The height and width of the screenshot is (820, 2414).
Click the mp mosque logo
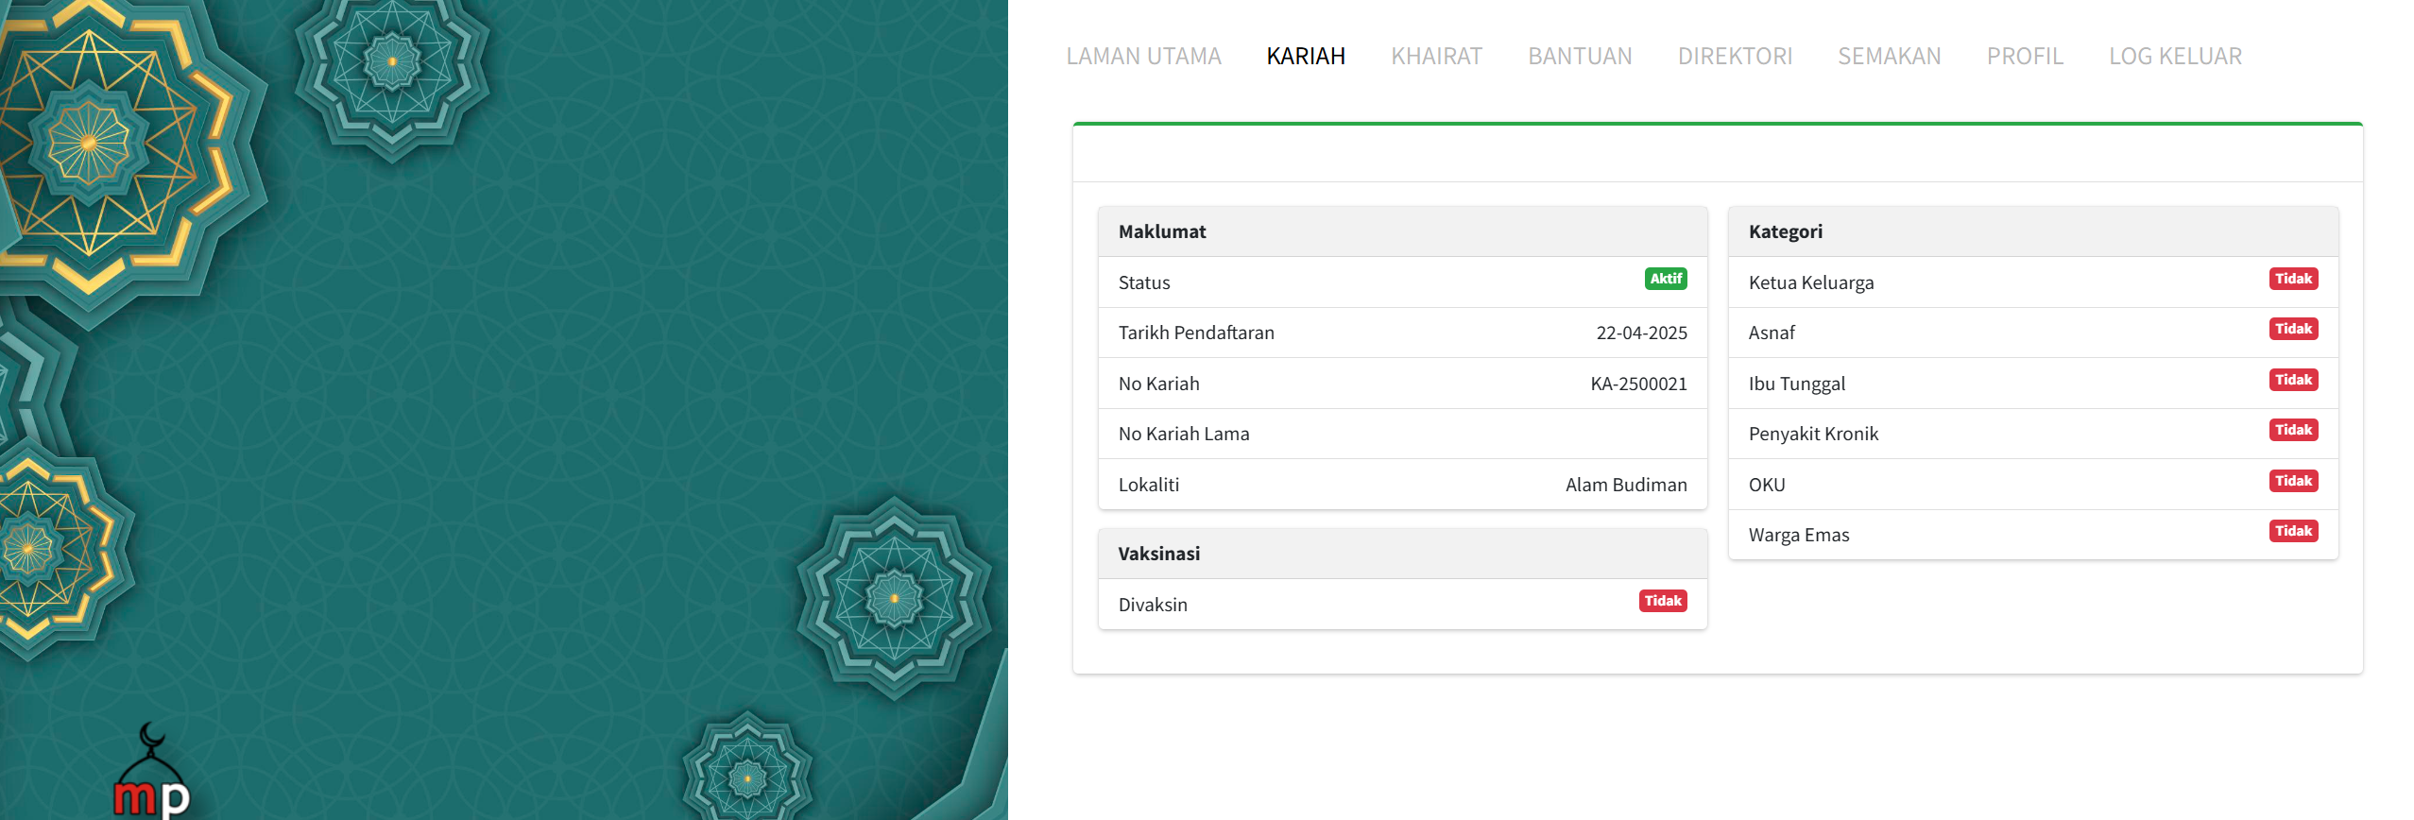pos(151,775)
